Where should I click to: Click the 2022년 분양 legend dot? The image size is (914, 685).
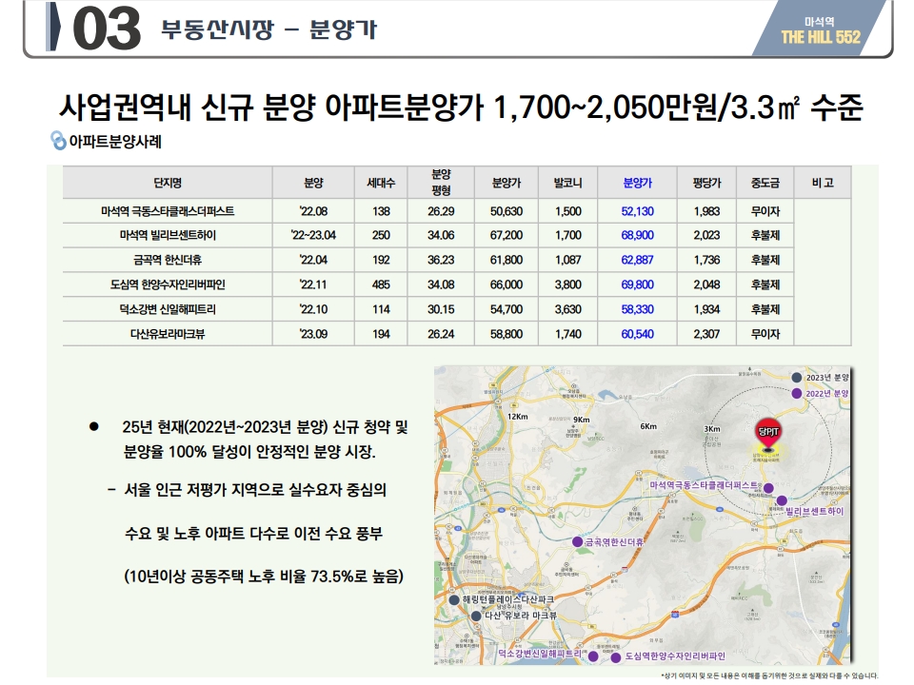click(x=797, y=392)
